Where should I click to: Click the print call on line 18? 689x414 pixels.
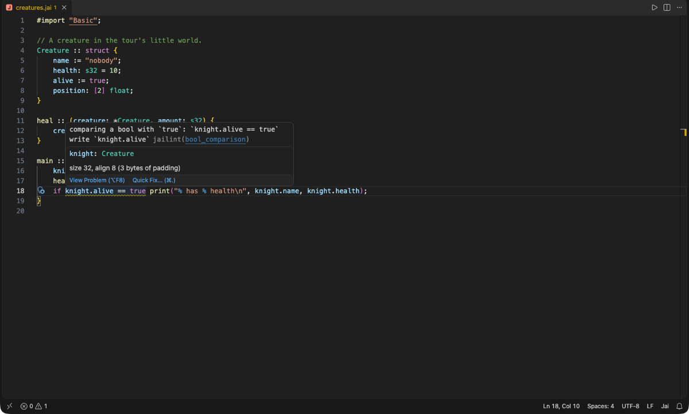(x=160, y=191)
